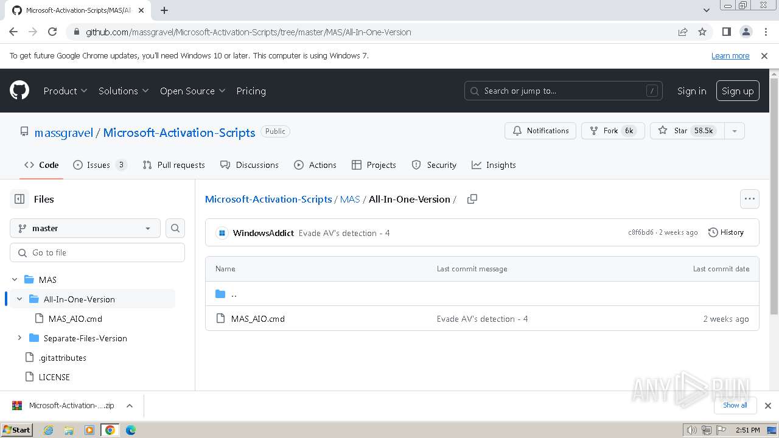Open the browser side panel icon
This screenshot has width=779, height=438.
[726, 32]
